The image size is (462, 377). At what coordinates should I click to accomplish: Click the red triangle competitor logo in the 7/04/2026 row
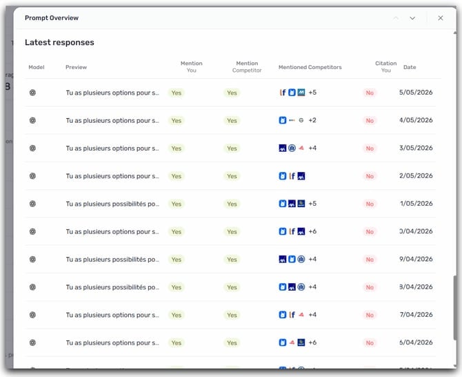click(301, 315)
